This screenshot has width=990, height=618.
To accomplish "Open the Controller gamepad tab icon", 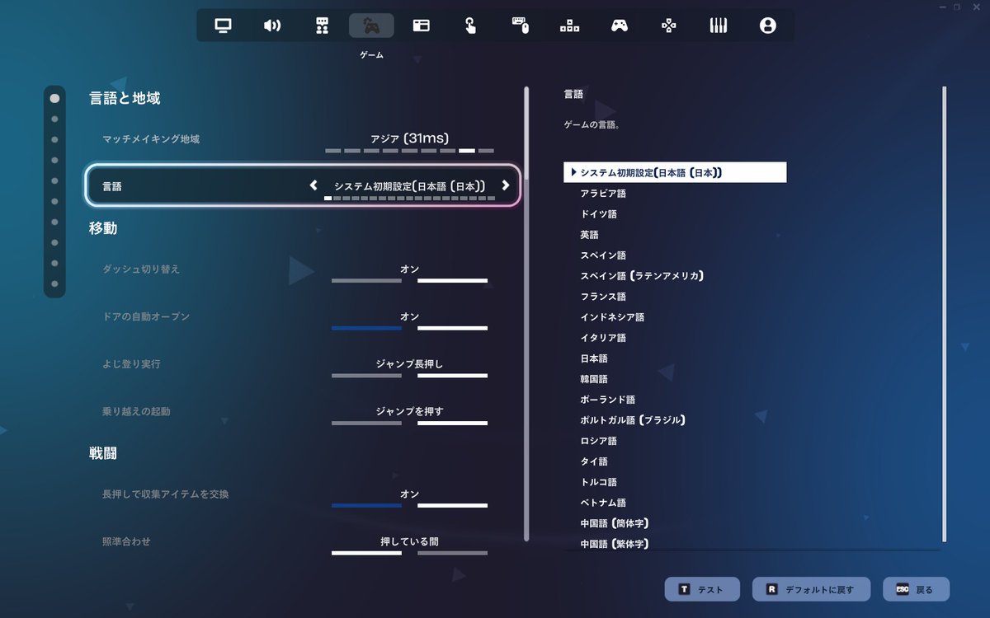I will coord(619,26).
